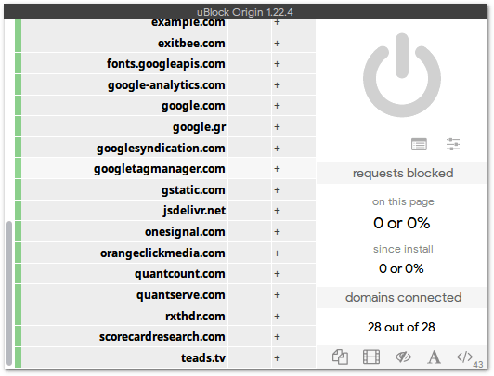Screen dimensions: 494x376
Task: Click plus sign next to googletagmanager.com
Action: (277, 169)
